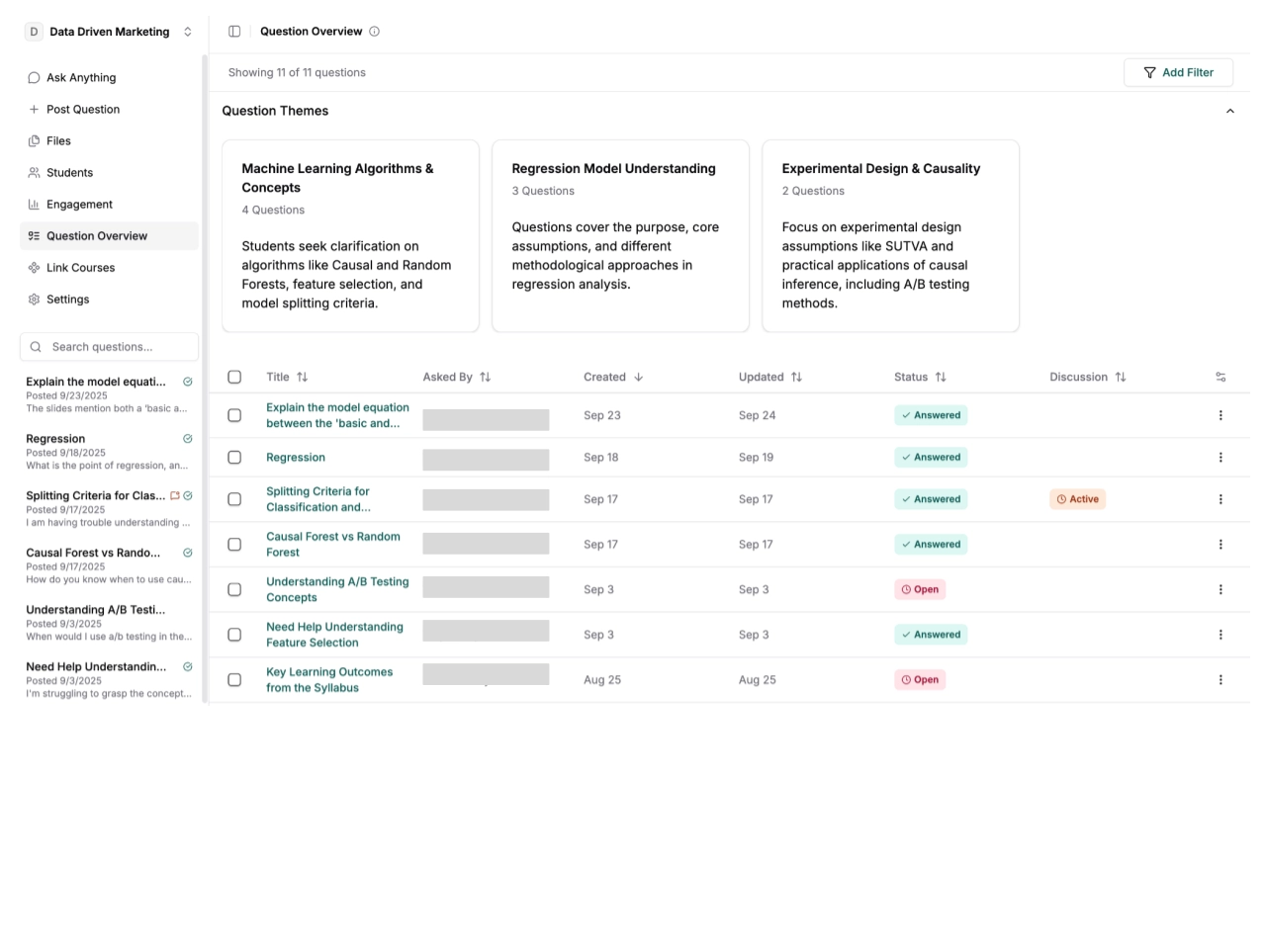The height and width of the screenshot is (949, 1266).
Task: Select checkbox for Regression row
Action: coord(234,458)
